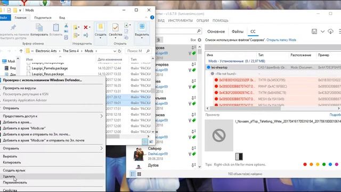Click the Выделить selection icon
The image size is (341, 192).
pyautogui.click(x=142, y=27)
